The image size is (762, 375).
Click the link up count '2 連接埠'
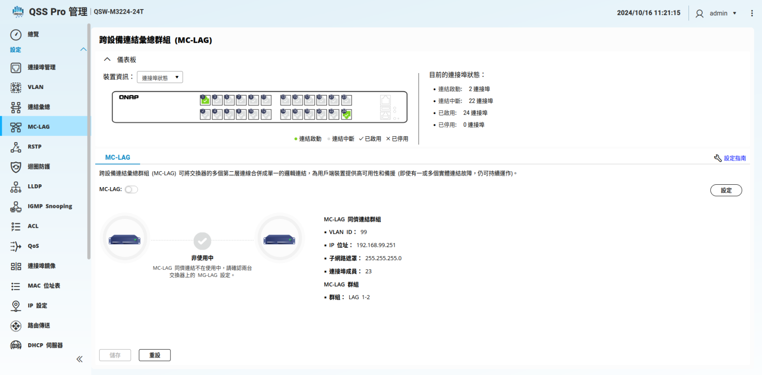click(x=479, y=89)
